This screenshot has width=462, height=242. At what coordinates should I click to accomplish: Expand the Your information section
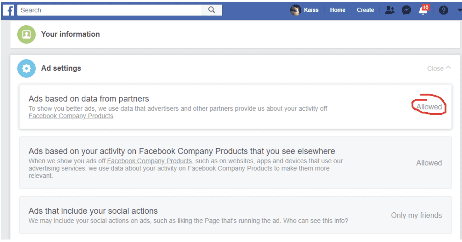click(x=70, y=34)
